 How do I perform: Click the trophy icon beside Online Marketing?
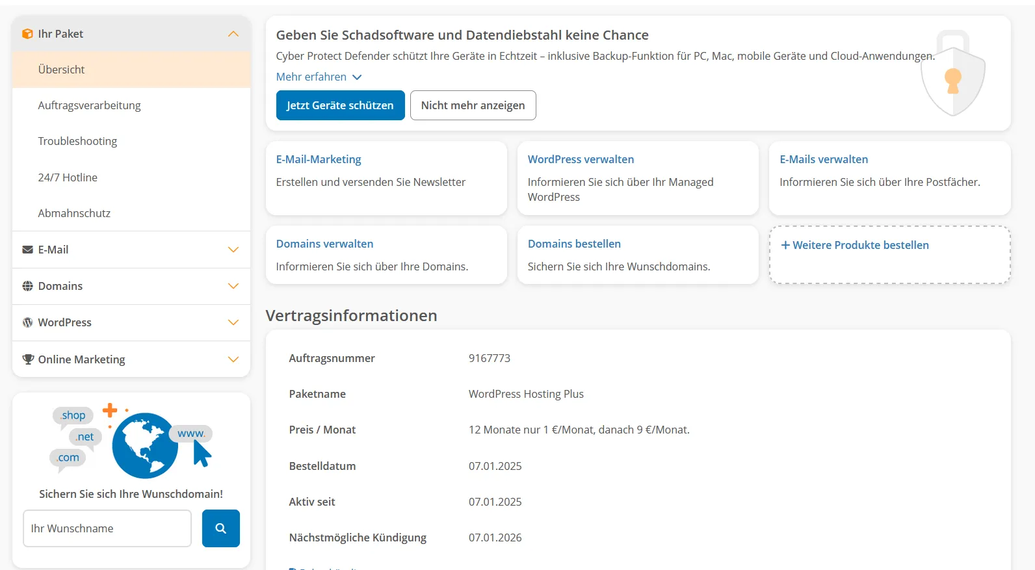click(27, 359)
